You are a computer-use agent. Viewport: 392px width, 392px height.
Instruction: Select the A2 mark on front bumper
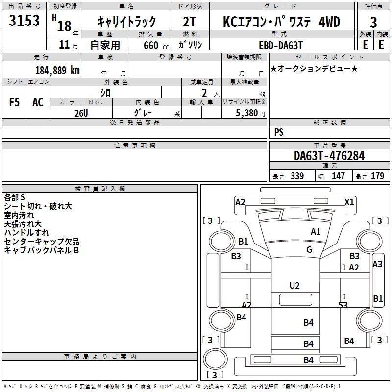[240, 202]
